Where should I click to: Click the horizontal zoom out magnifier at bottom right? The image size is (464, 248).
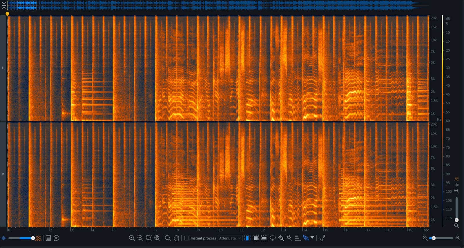coord(425,238)
